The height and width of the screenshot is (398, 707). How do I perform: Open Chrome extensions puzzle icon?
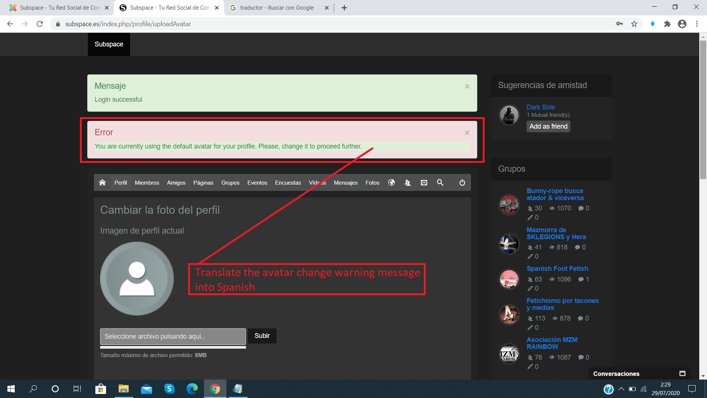667,24
